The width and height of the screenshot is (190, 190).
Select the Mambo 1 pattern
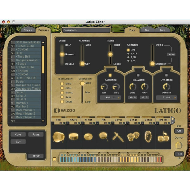[x=28, y=103]
